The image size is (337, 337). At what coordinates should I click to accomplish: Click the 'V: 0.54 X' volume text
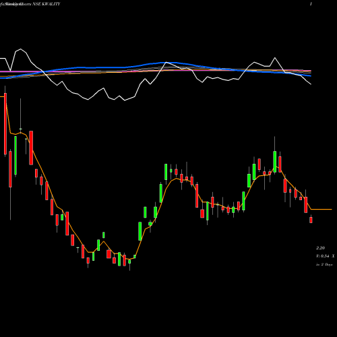[x=325, y=256]
